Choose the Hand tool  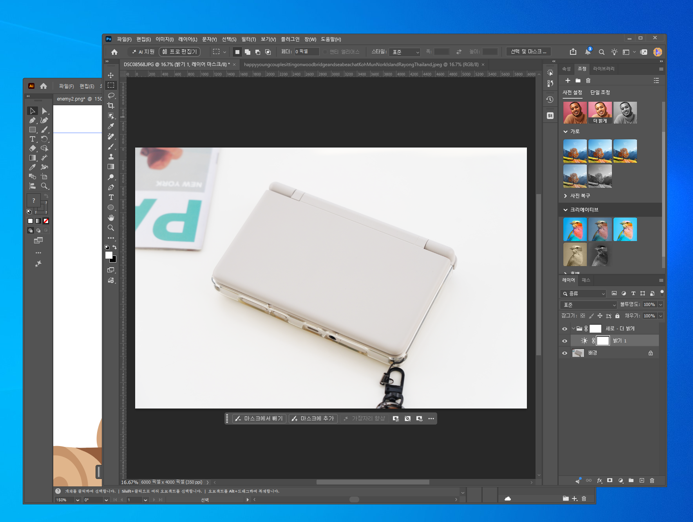[x=111, y=218]
